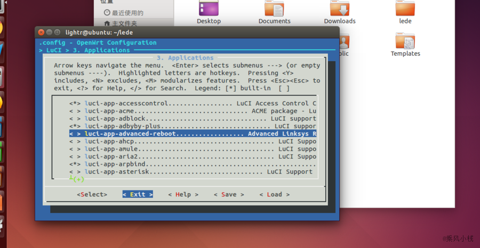
Task: Toggle luci-app-asterisk selection marker
Action: coord(75,172)
